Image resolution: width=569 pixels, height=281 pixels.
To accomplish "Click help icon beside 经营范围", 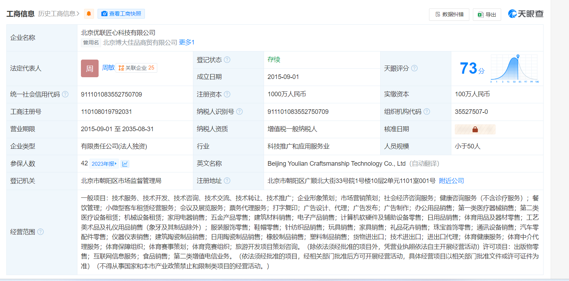I will coord(40,232).
